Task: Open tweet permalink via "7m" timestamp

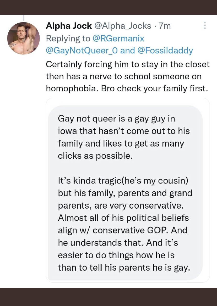Action: [x=165, y=26]
